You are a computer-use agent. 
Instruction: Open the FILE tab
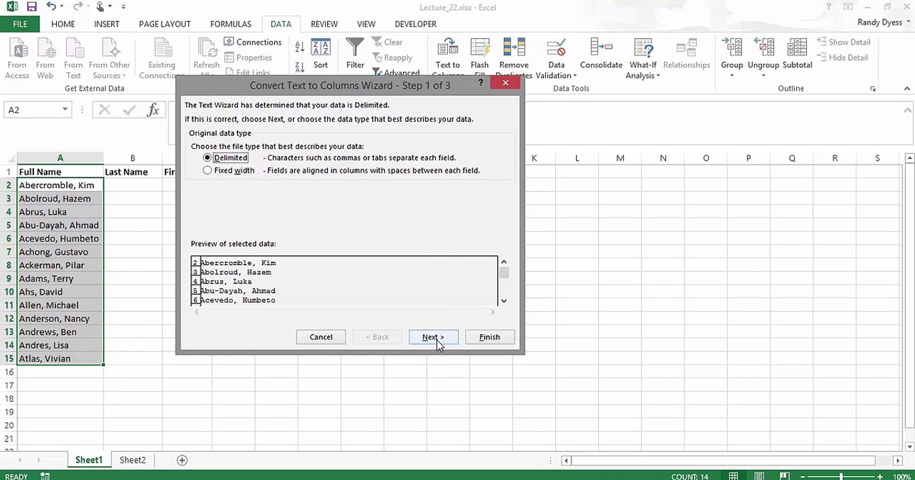(x=20, y=24)
